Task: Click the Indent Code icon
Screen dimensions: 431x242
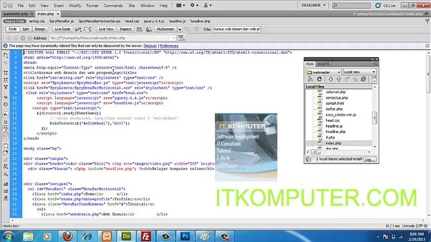Action: pyautogui.click(x=6, y=184)
